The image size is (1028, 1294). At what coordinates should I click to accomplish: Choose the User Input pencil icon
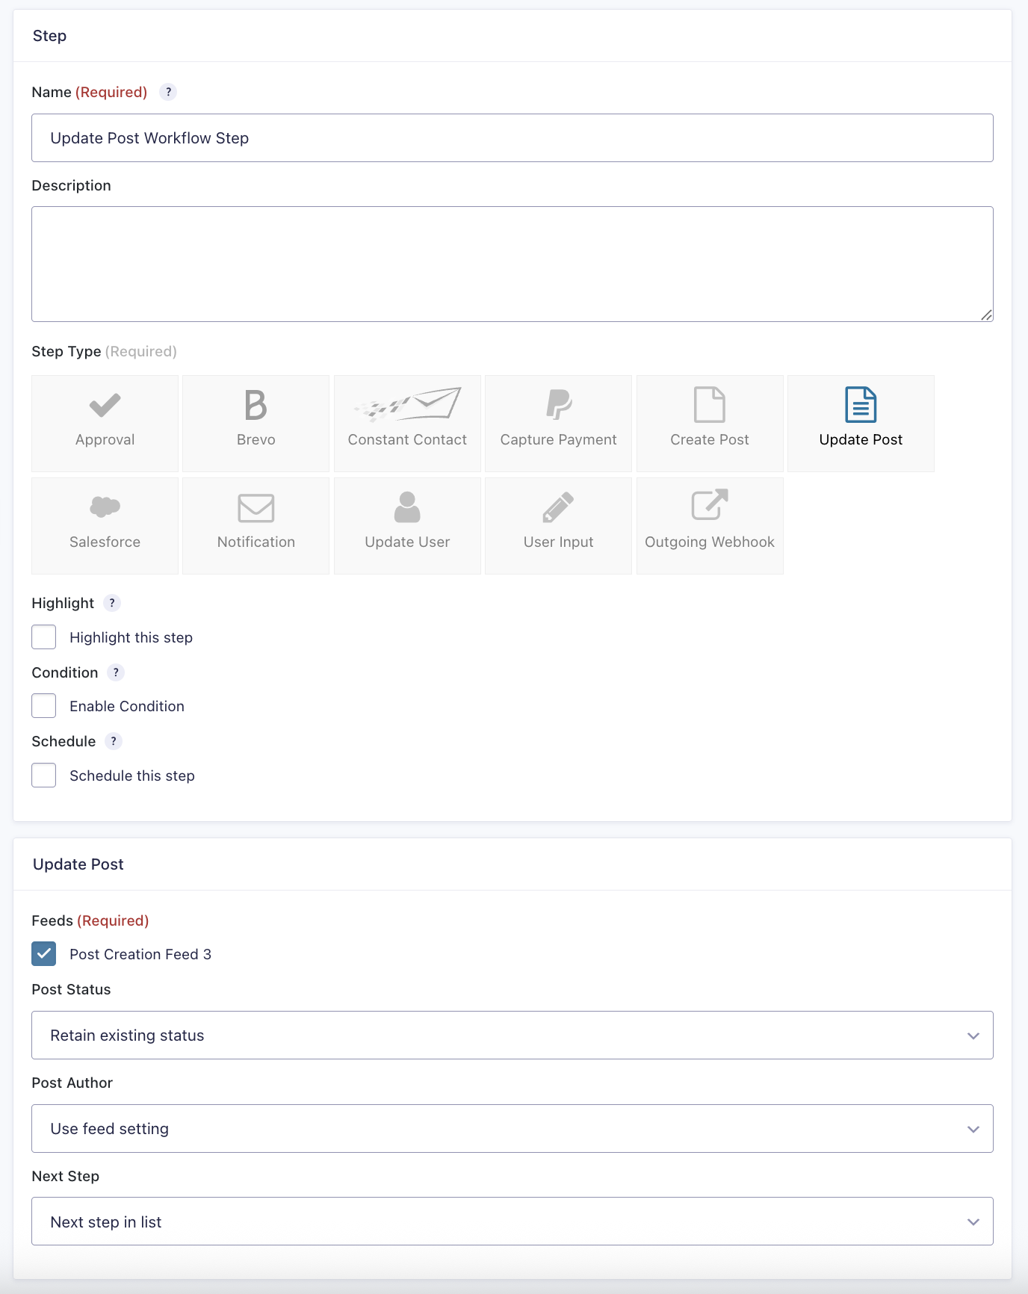pos(558,507)
